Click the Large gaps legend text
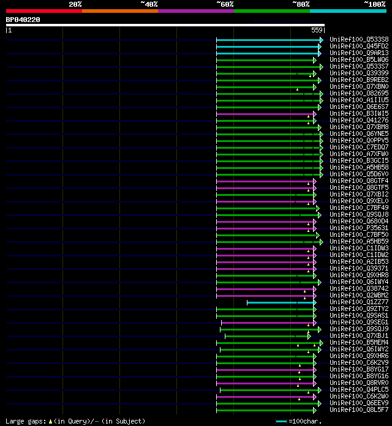Viewport: 392px width, 426px height. [x=75, y=421]
